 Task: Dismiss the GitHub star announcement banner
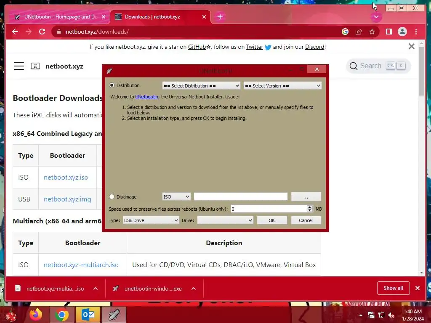tap(411, 46)
